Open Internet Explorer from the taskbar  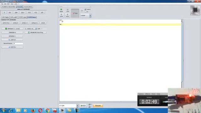11,110
